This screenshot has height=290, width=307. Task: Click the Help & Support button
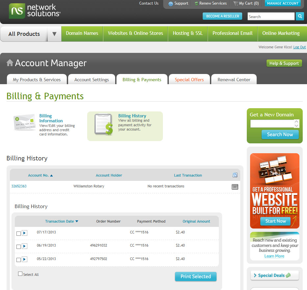coord(284,63)
